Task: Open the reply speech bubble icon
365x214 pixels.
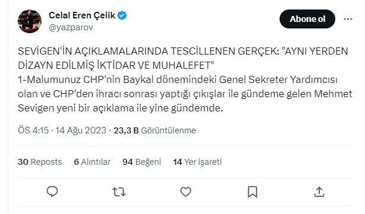Action: coord(52,191)
